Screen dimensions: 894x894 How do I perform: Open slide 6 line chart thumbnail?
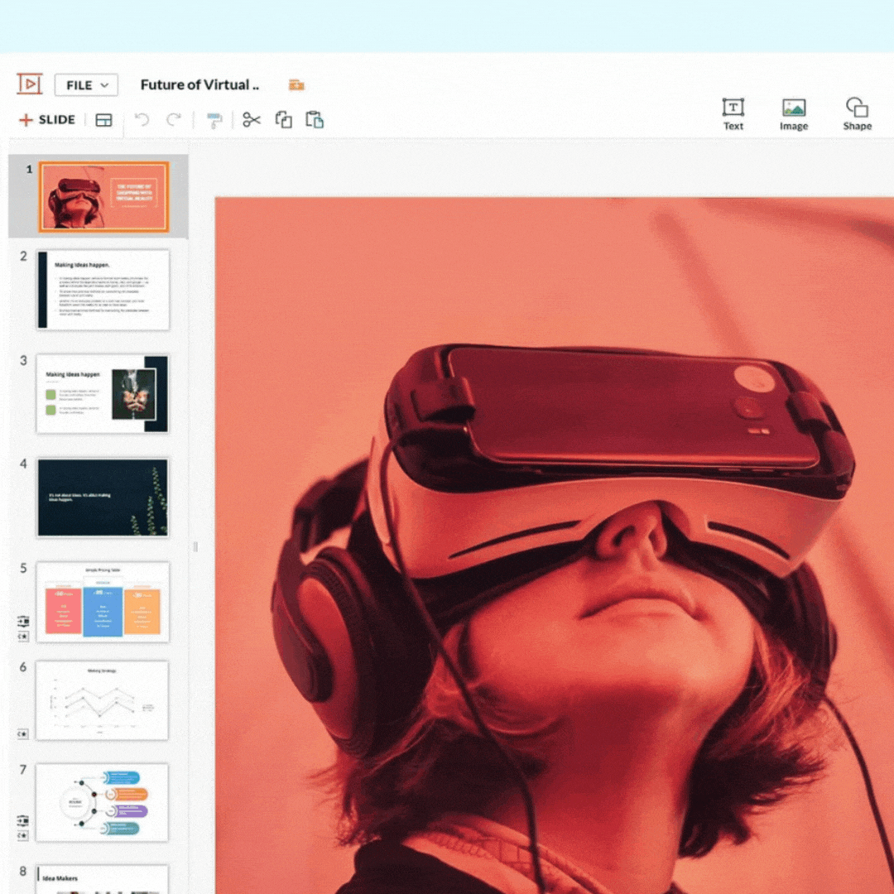[102, 701]
